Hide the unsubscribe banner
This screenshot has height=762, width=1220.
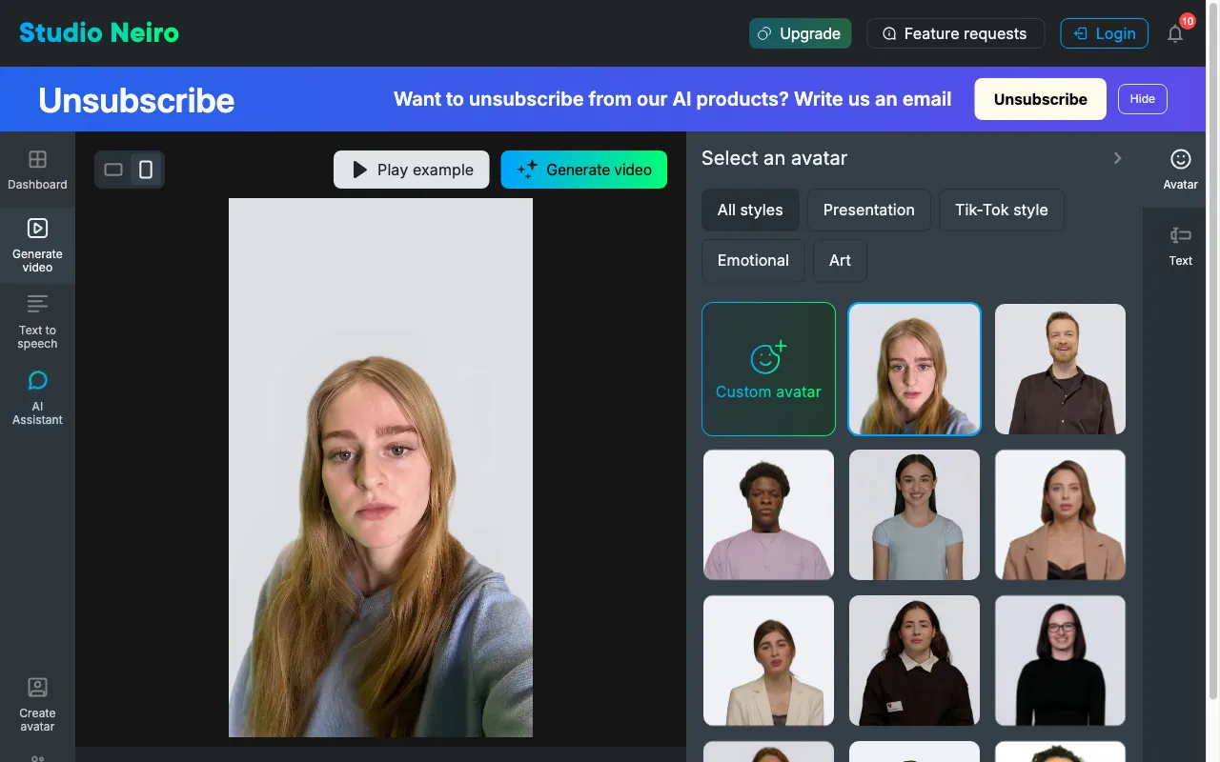click(1142, 99)
